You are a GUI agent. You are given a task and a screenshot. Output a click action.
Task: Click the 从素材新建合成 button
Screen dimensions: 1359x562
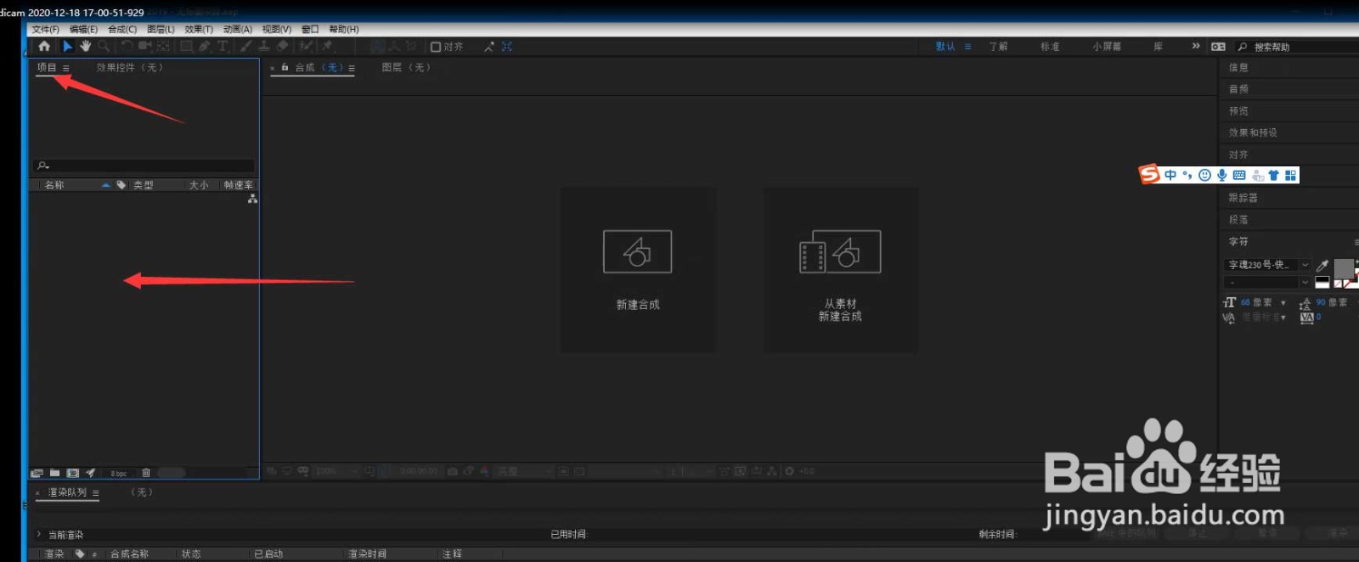[x=840, y=269]
